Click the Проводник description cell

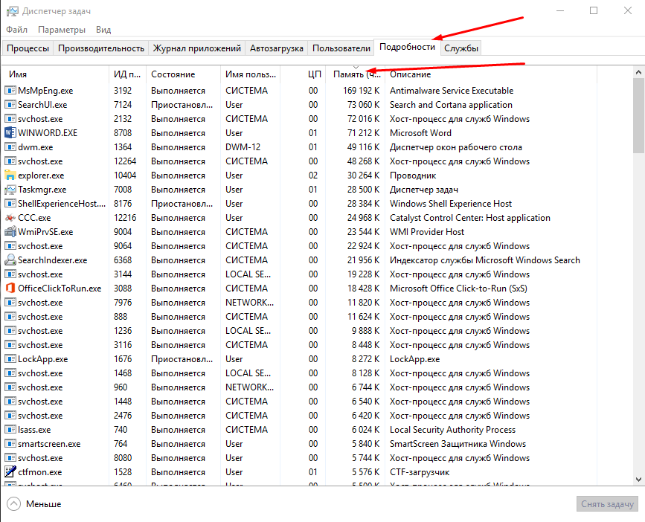click(413, 175)
